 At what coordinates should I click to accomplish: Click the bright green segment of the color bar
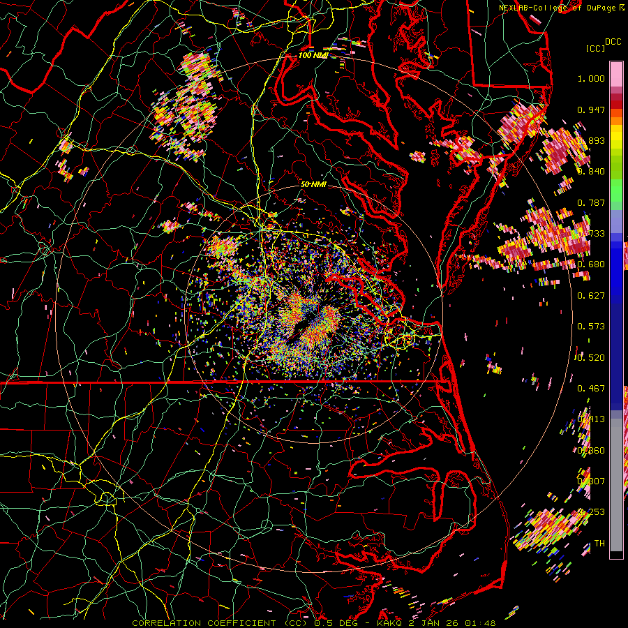click(x=616, y=190)
